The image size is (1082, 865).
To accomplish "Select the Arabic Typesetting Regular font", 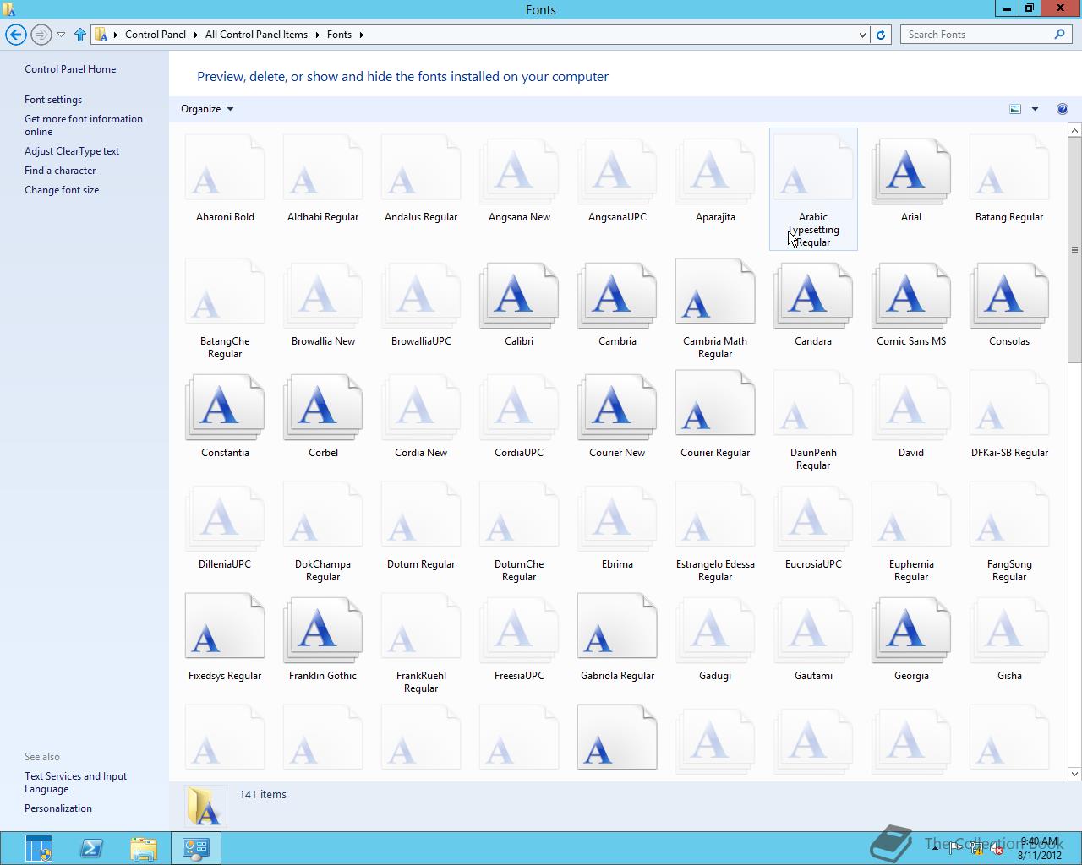I will (x=813, y=189).
